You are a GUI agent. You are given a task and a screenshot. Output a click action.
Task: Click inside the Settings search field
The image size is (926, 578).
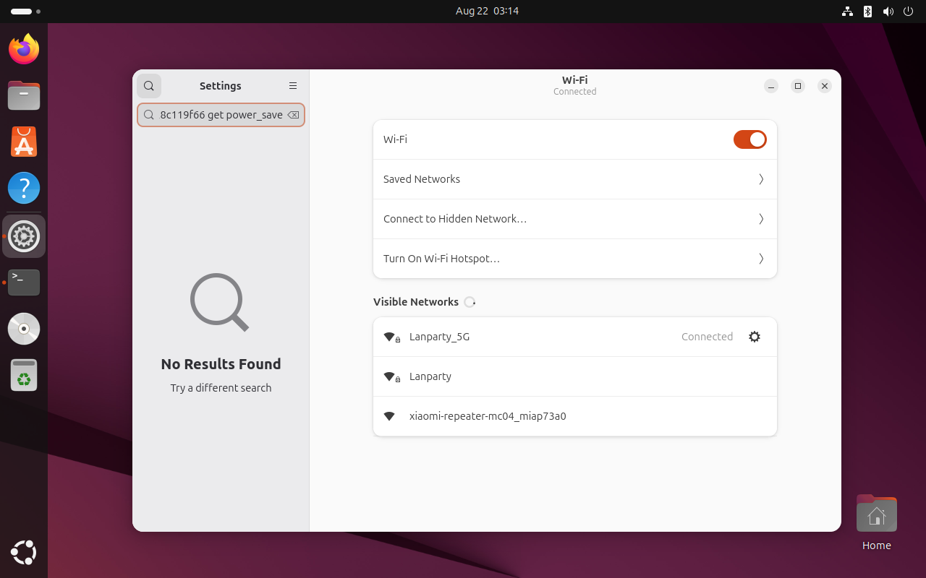(x=221, y=115)
